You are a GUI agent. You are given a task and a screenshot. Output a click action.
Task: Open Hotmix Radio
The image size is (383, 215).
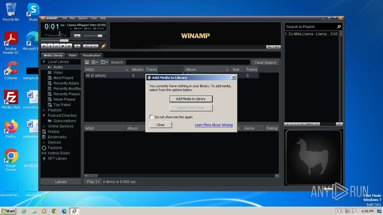pyautogui.click(x=59, y=153)
